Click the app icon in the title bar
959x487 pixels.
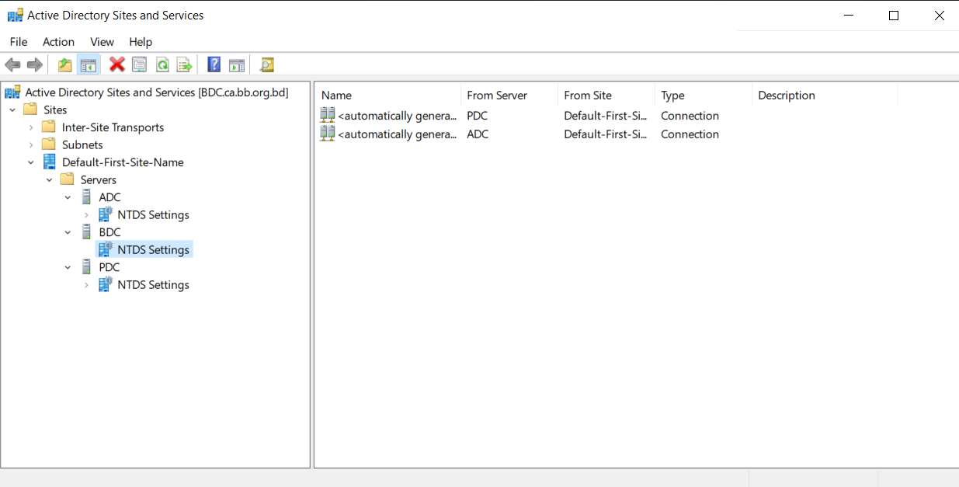(x=15, y=16)
